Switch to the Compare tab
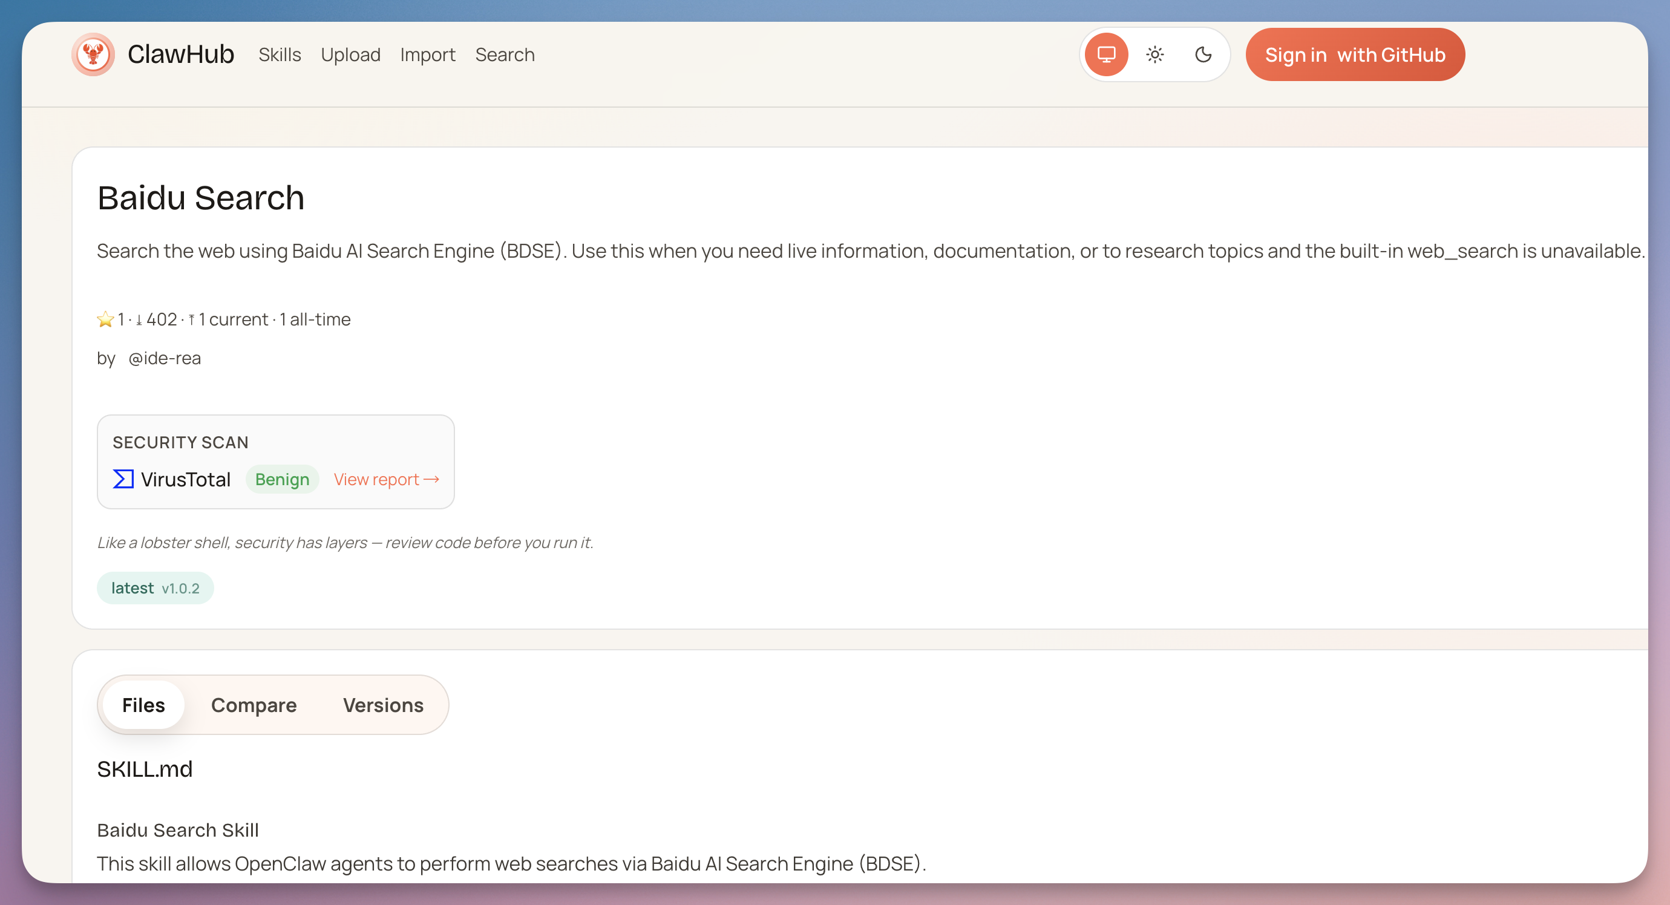This screenshot has height=905, width=1670. (254, 705)
